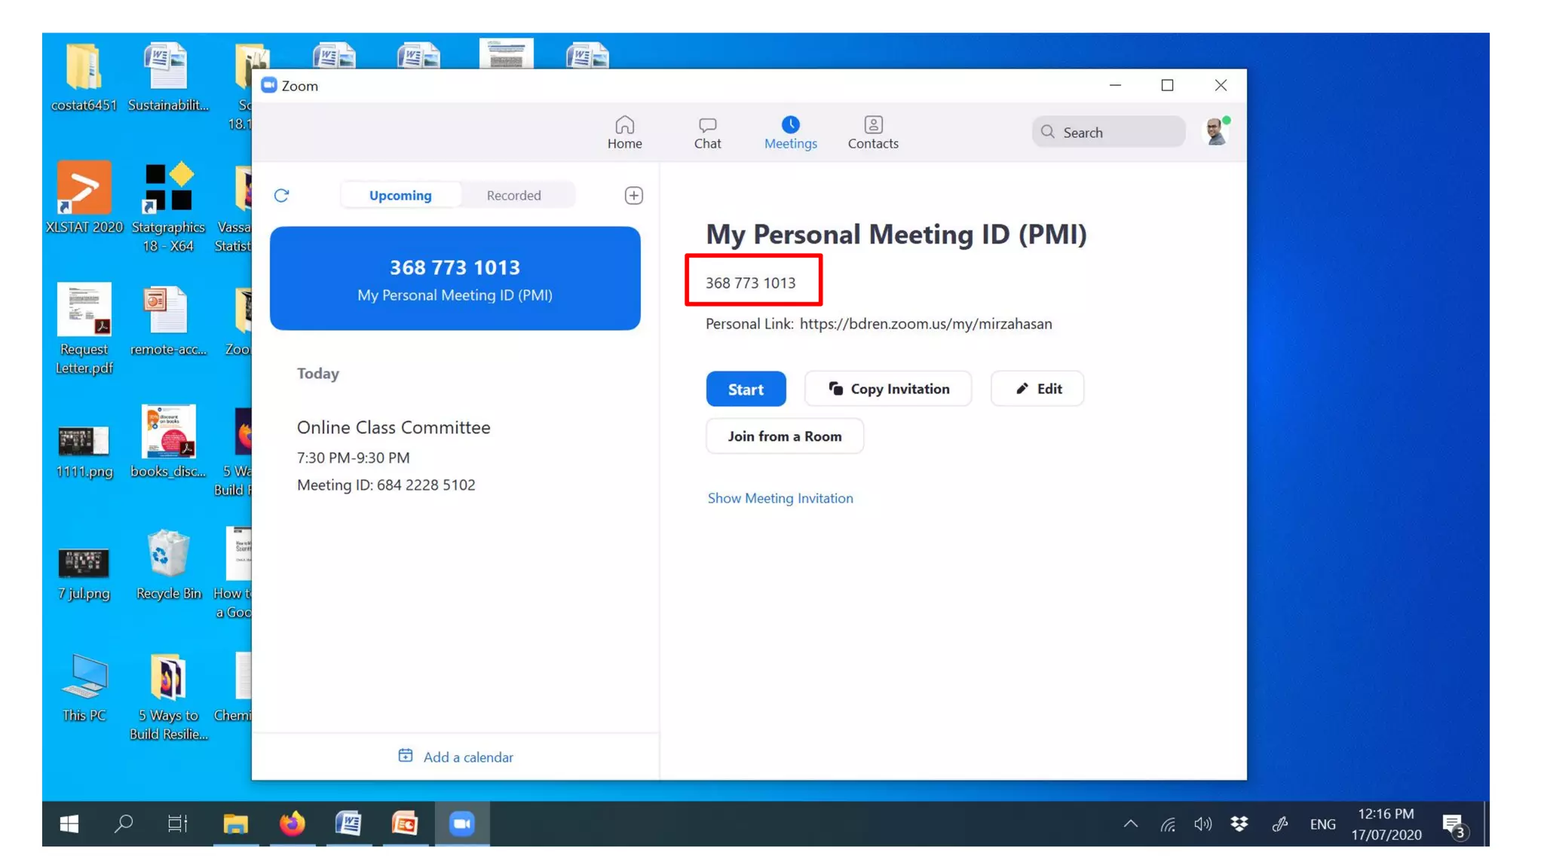
Task: Switch to the Upcoming meetings tab
Action: tap(400, 195)
